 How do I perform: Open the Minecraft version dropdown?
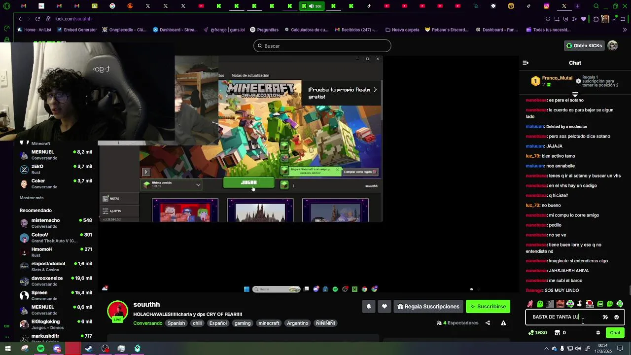point(172,185)
